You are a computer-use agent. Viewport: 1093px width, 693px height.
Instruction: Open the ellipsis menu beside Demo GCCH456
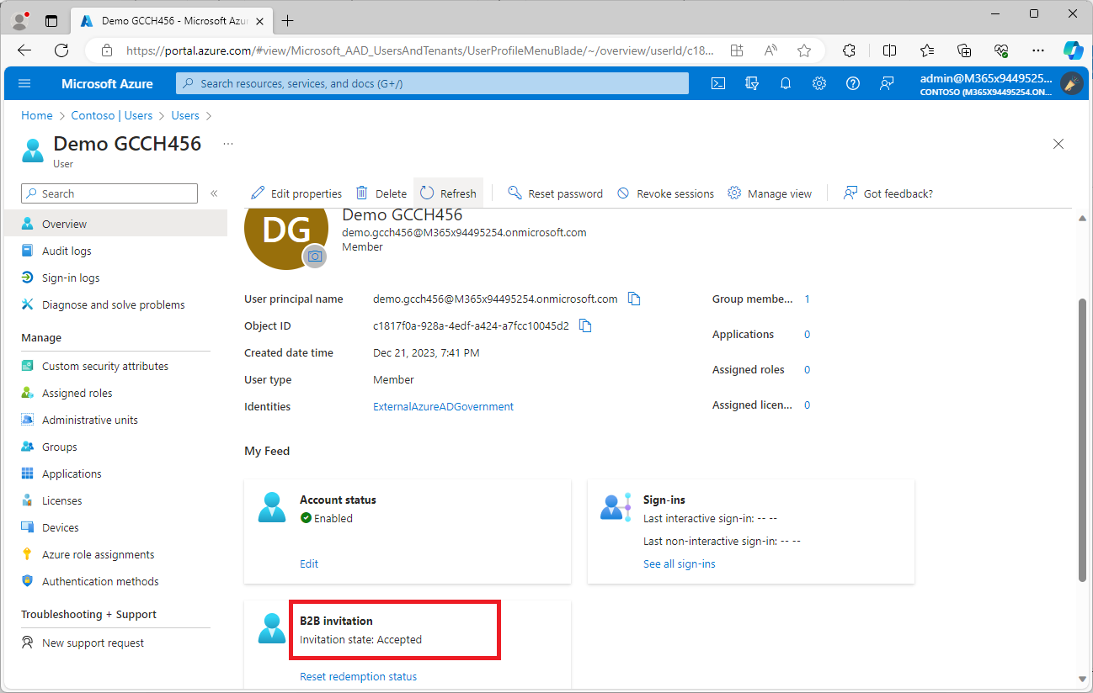[228, 144]
